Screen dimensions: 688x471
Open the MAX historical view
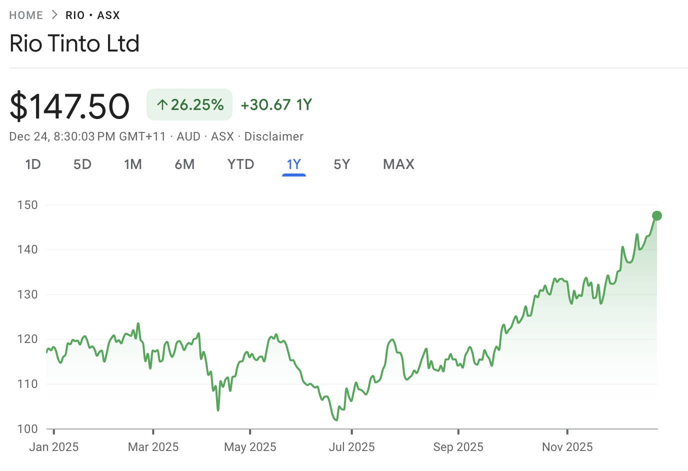pyautogui.click(x=398, y=164)
